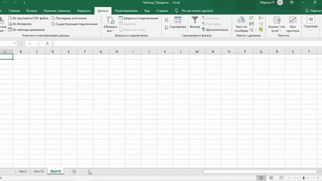Screen dimensions: 322x181
Task: Click the Share (Поделиться) button
Action: (x=313, y=11)
